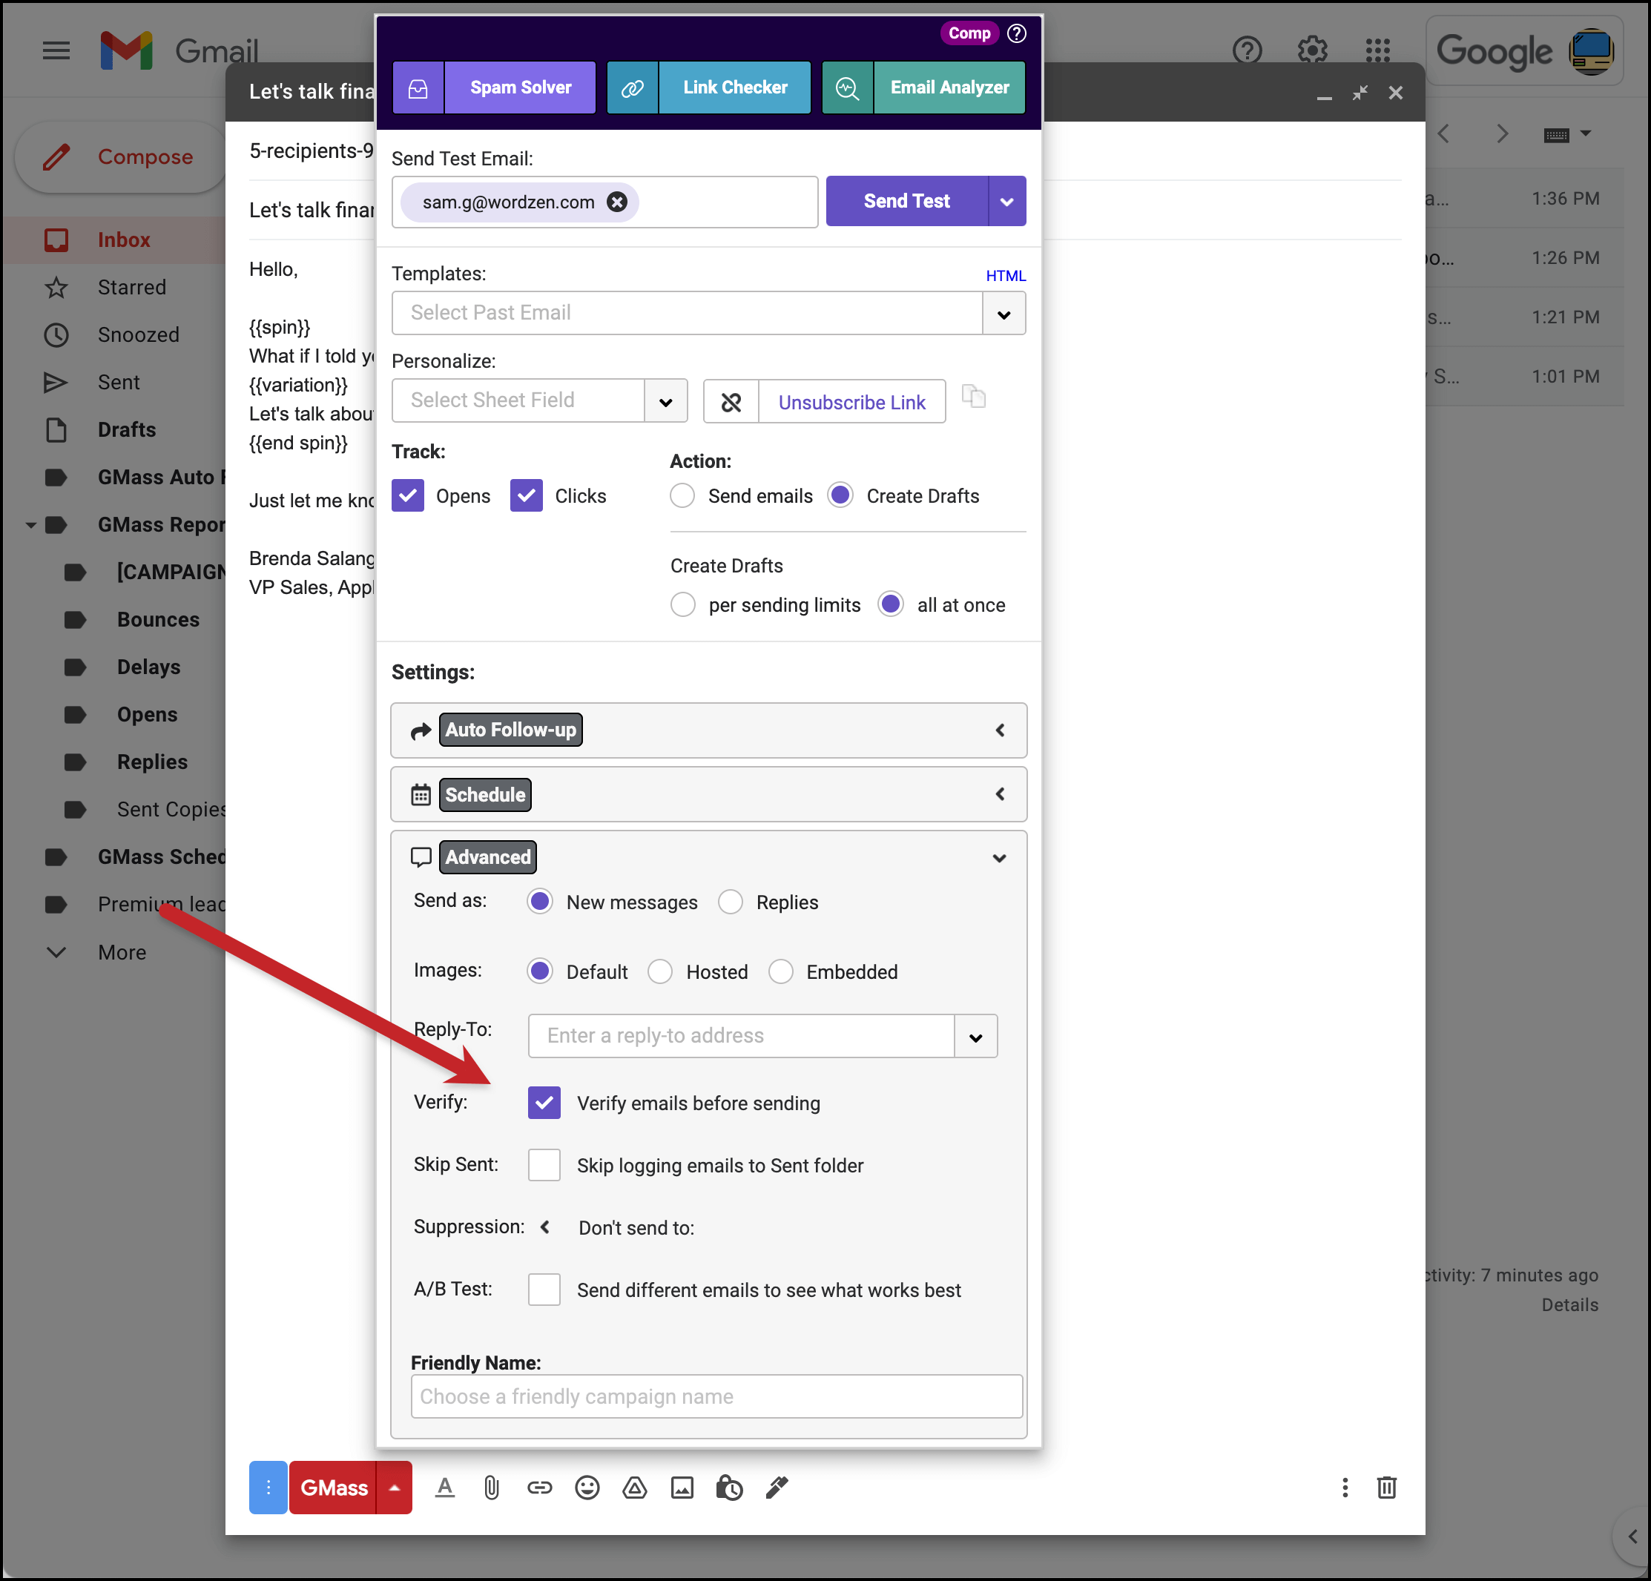The image size is (1651, 1581).
Task: Select Create Drafts action radio
Action: pyautogui.click(x=840, y=495)
